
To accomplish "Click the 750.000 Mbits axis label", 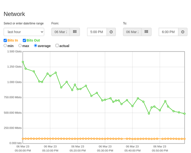I will click(13, 97).
